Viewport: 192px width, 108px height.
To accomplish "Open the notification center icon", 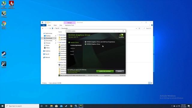I will [189, 106].
